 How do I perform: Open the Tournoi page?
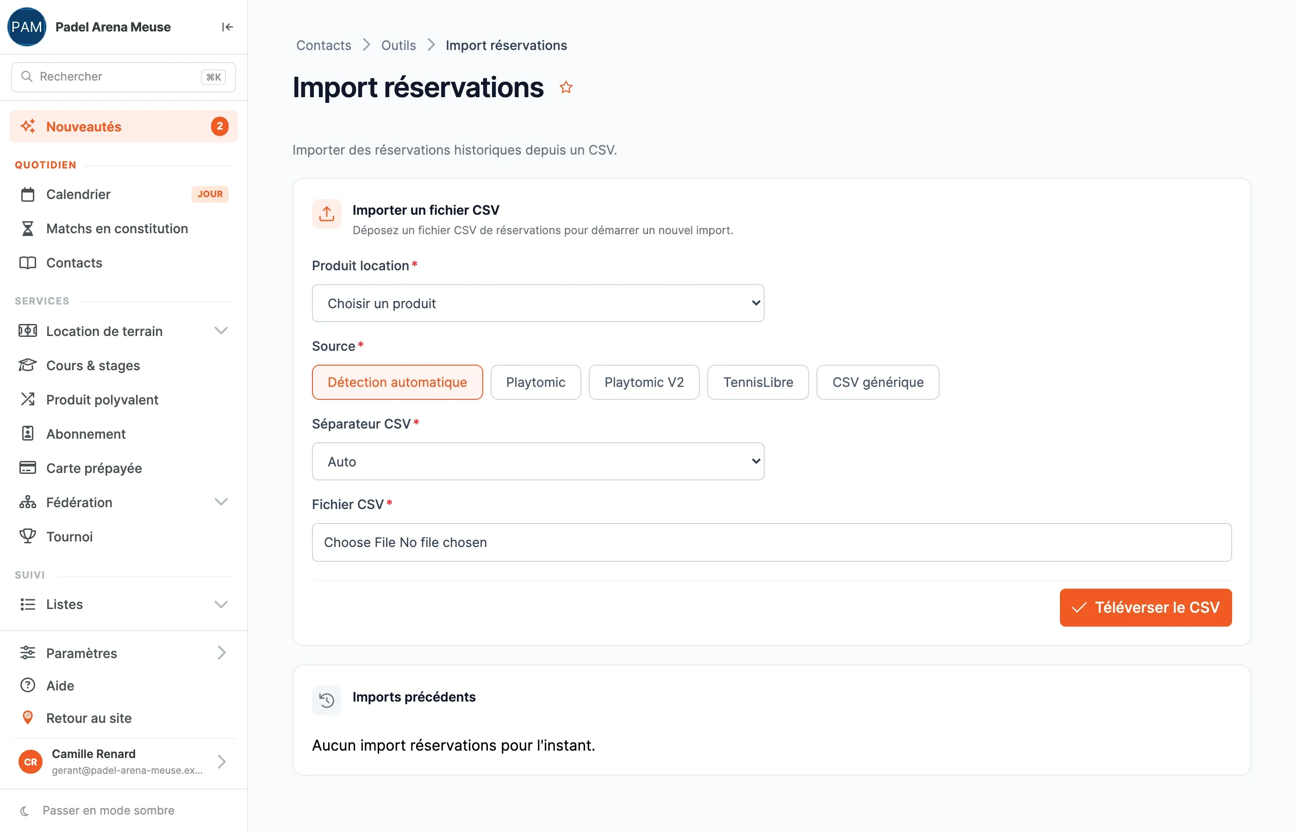[x=123, y=536]
